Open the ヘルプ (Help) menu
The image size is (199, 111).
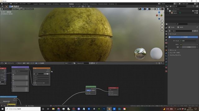[29, 4]
